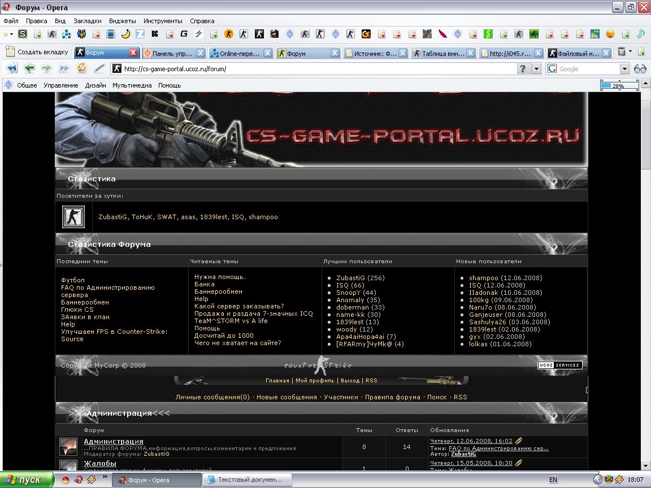Open the three-people bookmark icon
Screen dimensions: 651x488
click(81, 34)
